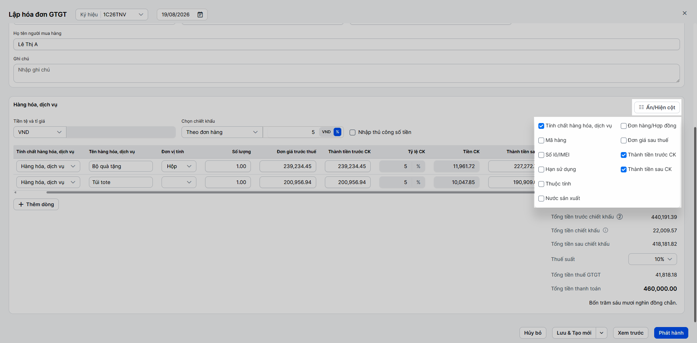Click the Thành tiền trước CK field 239,234.45
This screenshot has width=697, height=343.
(348, 166)
